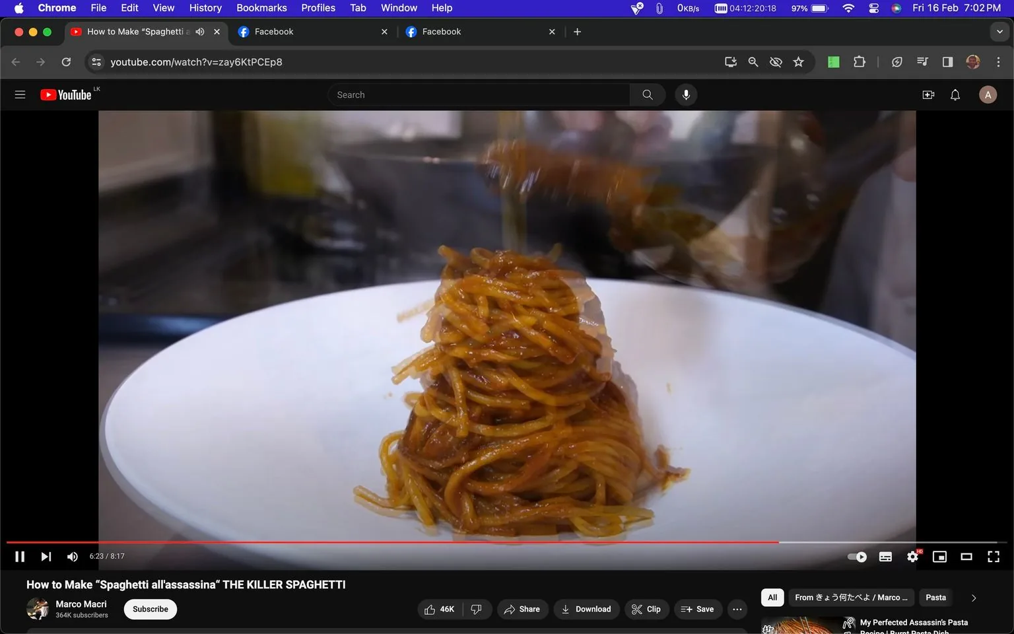Enter fullscreen mode
The height and width of the screenshot is (634, 1014).
tap(994, 556)
